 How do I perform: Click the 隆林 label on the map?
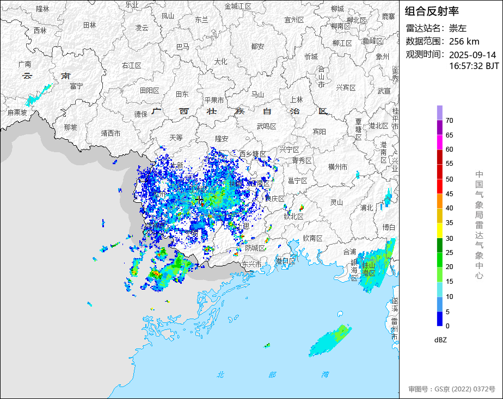click(42, 9)
